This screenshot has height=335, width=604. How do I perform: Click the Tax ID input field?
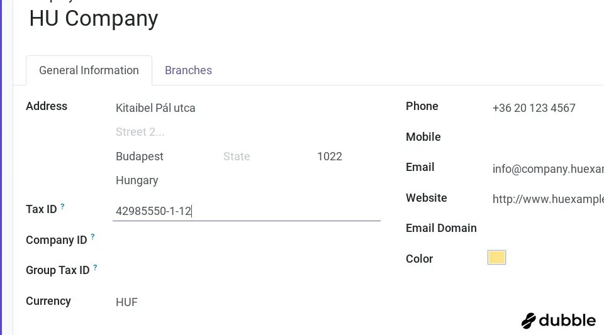tap(245, 211)
